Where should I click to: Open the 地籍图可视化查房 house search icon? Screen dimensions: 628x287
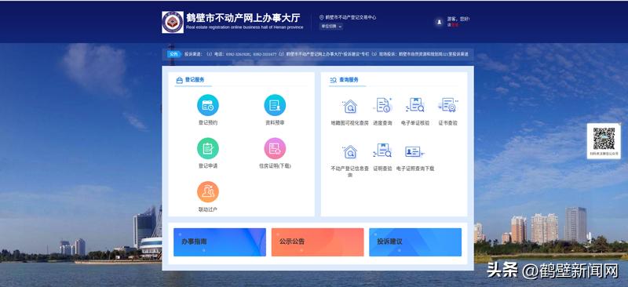point(349,106)
